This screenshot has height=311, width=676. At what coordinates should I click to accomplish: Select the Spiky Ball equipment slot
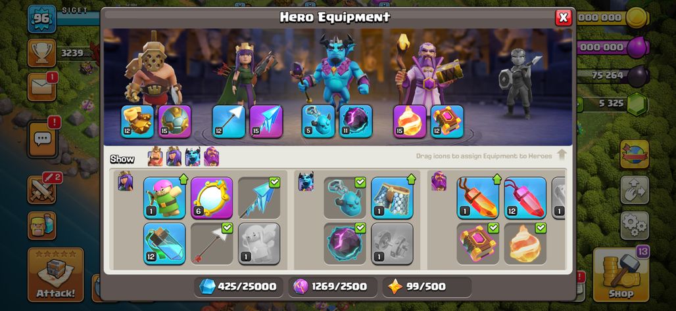175,121
